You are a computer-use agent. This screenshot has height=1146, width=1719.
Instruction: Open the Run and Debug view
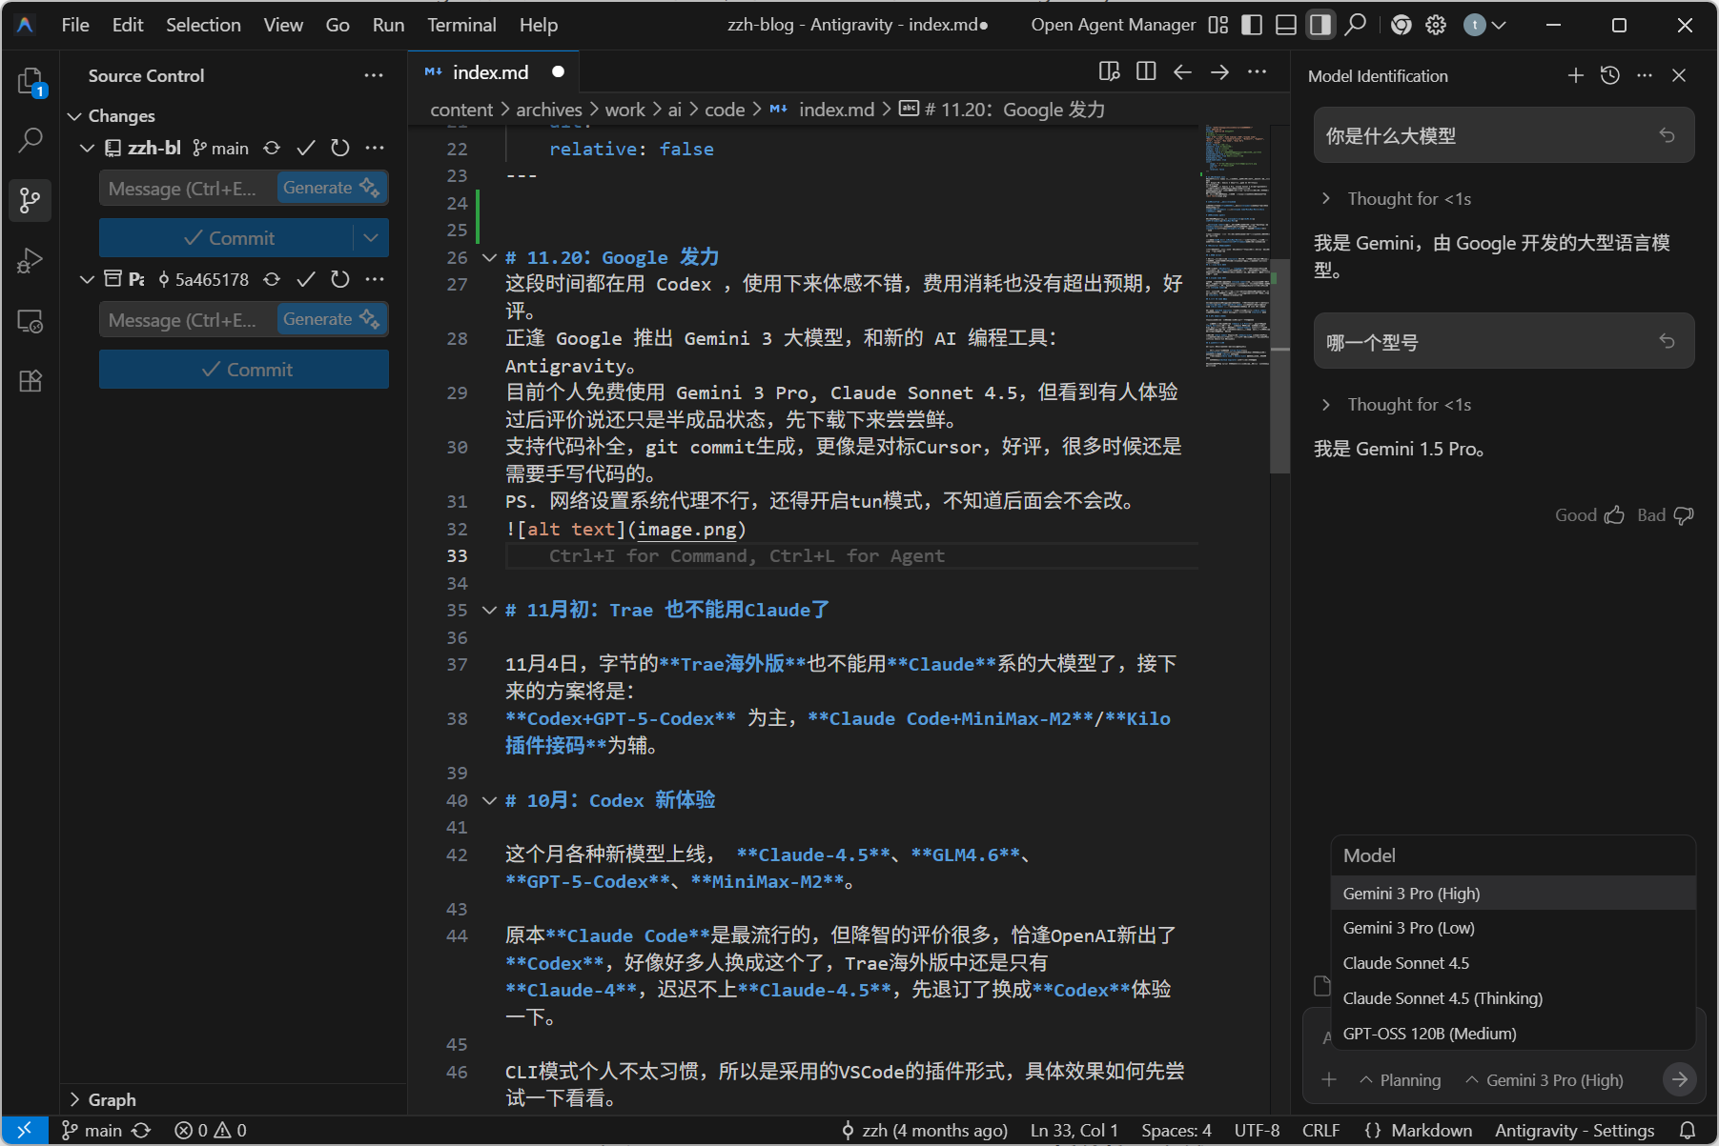tap(29, 260)
